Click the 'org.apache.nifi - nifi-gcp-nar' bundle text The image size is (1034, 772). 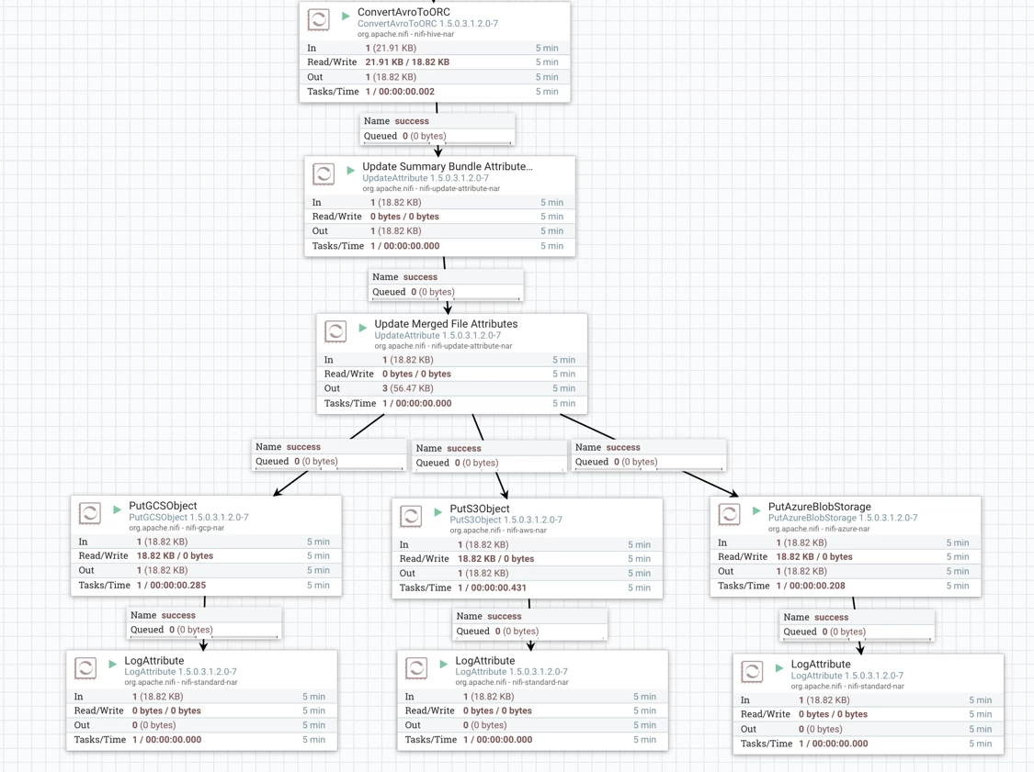pyautogui.click(x=176, y=528)
